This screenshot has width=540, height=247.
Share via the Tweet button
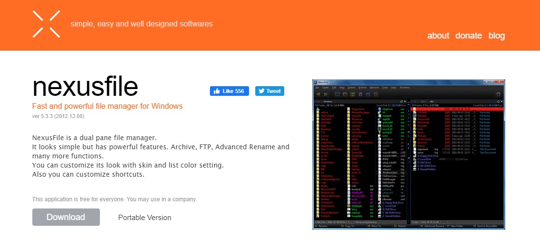click(x=269, y=91)
